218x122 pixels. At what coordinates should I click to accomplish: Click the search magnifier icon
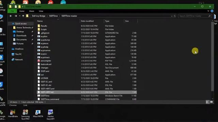pos(209,16)
